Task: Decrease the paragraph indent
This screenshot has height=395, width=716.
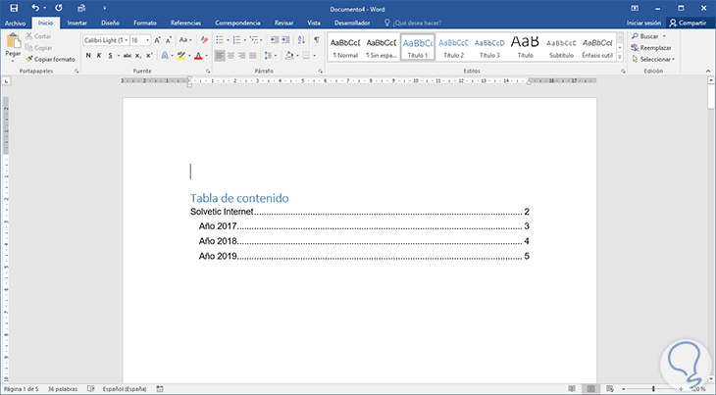Action: click(274, 40)
